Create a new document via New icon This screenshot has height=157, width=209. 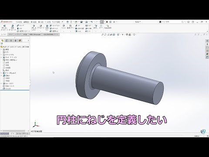71,22
